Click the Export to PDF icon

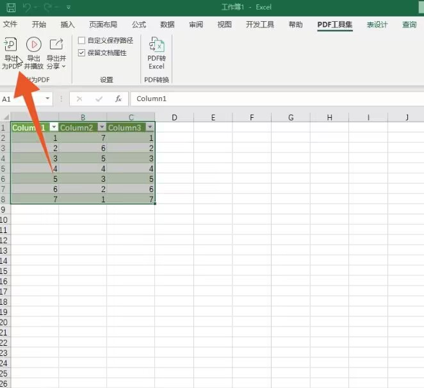tap(10, 45)
